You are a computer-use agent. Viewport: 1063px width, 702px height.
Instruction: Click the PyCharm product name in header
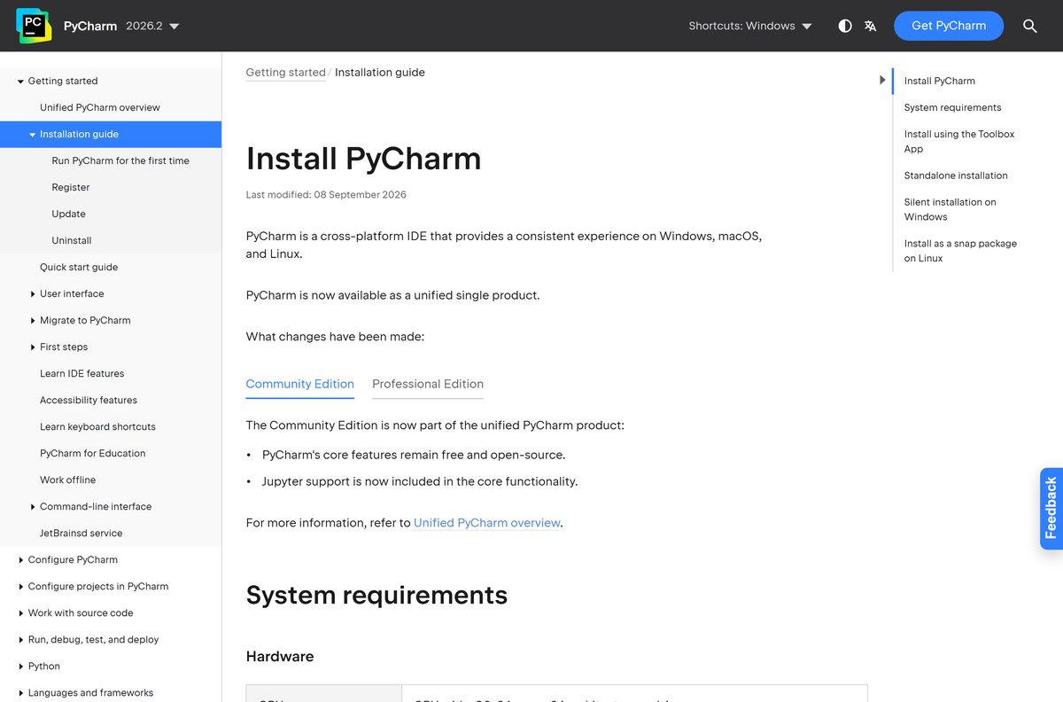(x=90, y=26)
